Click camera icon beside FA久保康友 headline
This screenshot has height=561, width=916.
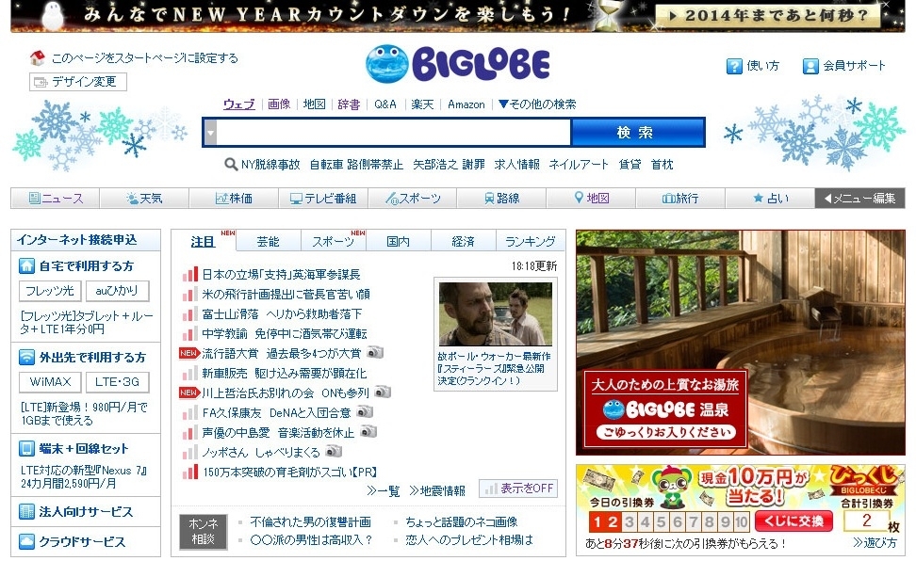click(365, 411)
